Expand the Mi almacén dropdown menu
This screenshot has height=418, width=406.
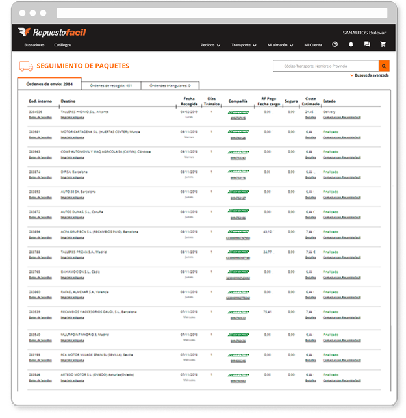(x=280, y=45)
